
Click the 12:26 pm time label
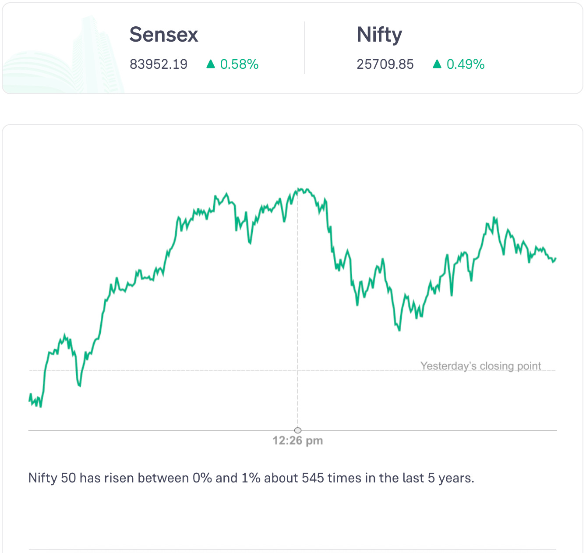(298, 441)
